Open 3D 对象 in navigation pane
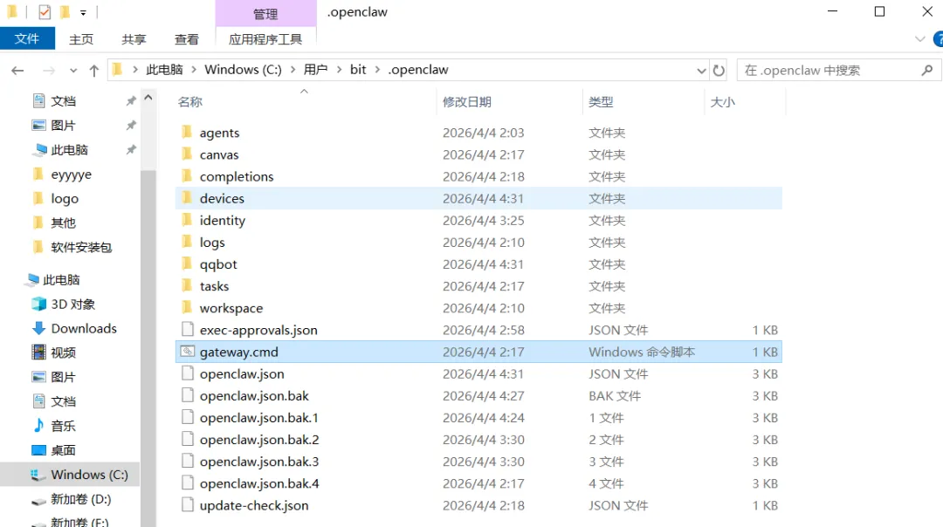Screen dimensions: 943x527 (x=64, y=304)
